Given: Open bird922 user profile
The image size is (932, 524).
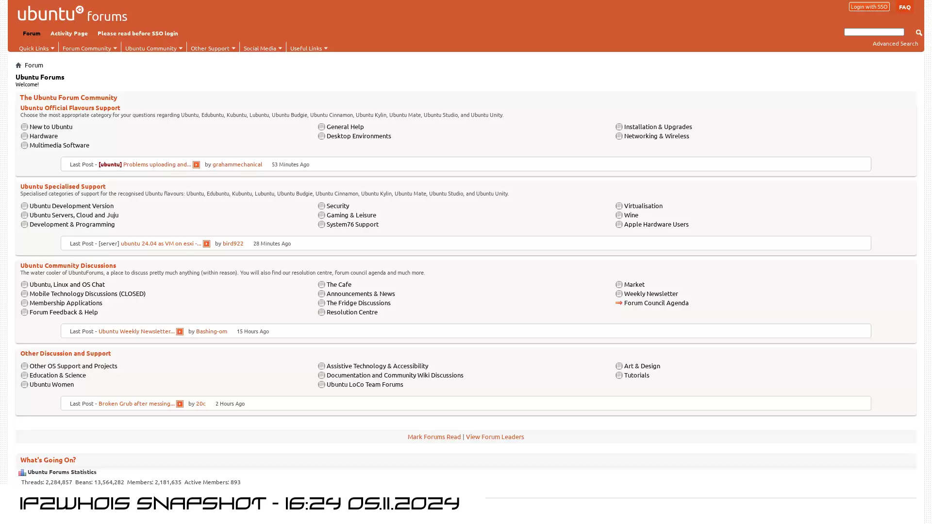Looking at the screenshot, I should (x=233, y=244).
